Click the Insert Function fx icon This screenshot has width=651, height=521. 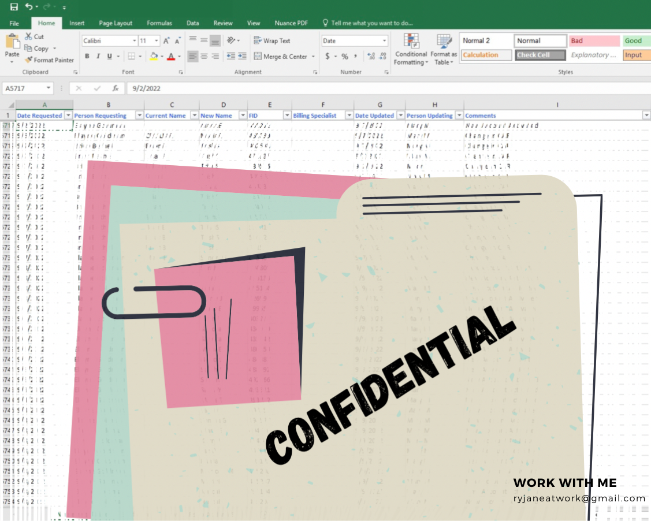point(116,88)
